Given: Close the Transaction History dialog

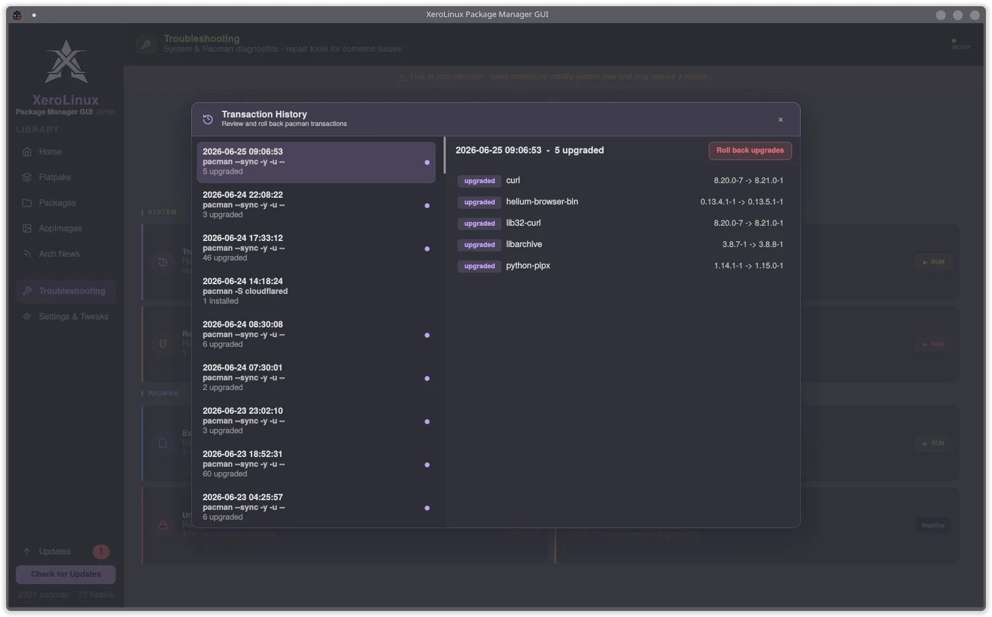Looking at the screenshot, I should (x=781, y=120).
